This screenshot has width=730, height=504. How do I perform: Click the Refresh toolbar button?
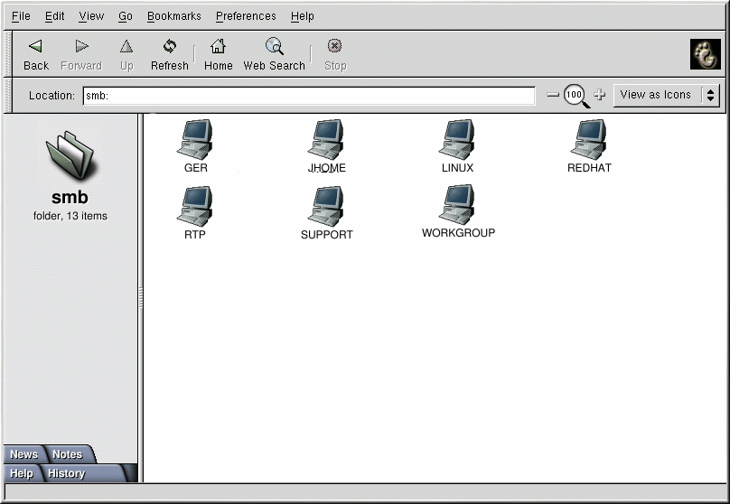point(170,54)
